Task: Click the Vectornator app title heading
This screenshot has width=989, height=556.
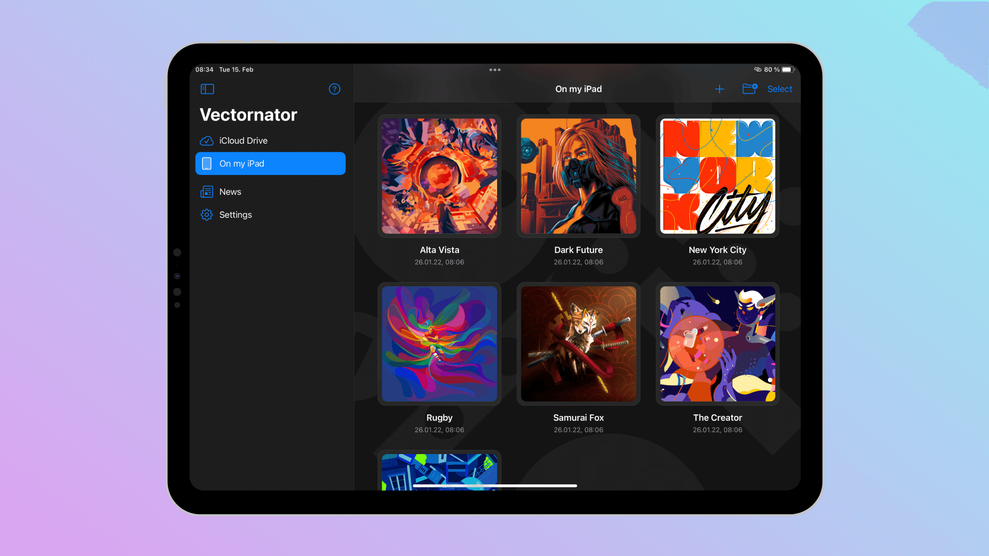Action: point(249,114)
